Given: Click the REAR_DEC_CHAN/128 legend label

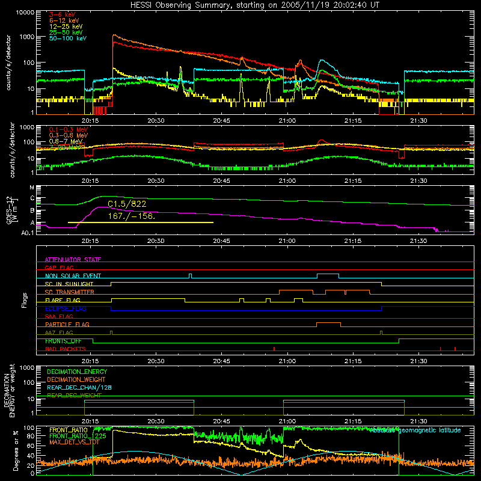Looking at the screenshot, I should click(x=79, y=387).
